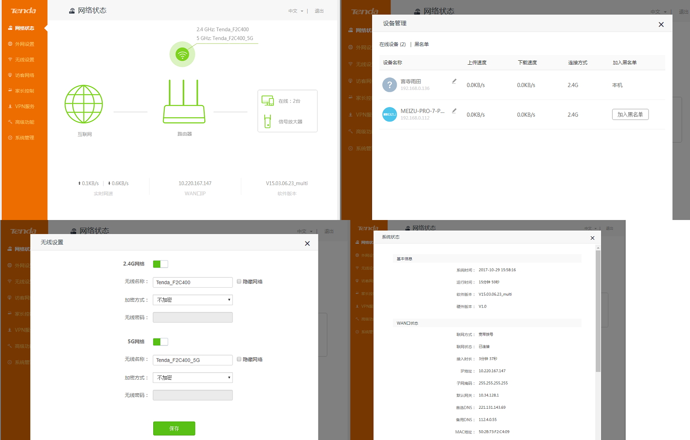
Task: Check hide network box for Tenda_F2C400
Action: point(239,282)
